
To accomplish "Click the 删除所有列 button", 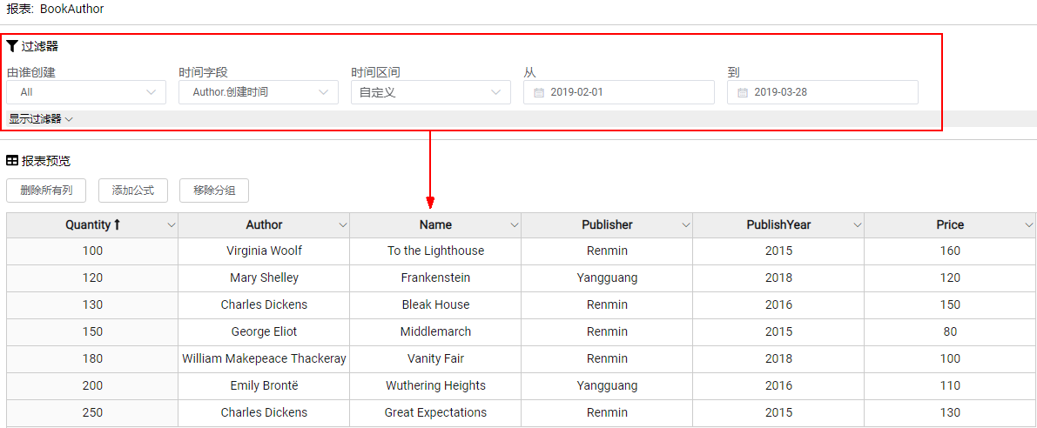I will [45, 191].
